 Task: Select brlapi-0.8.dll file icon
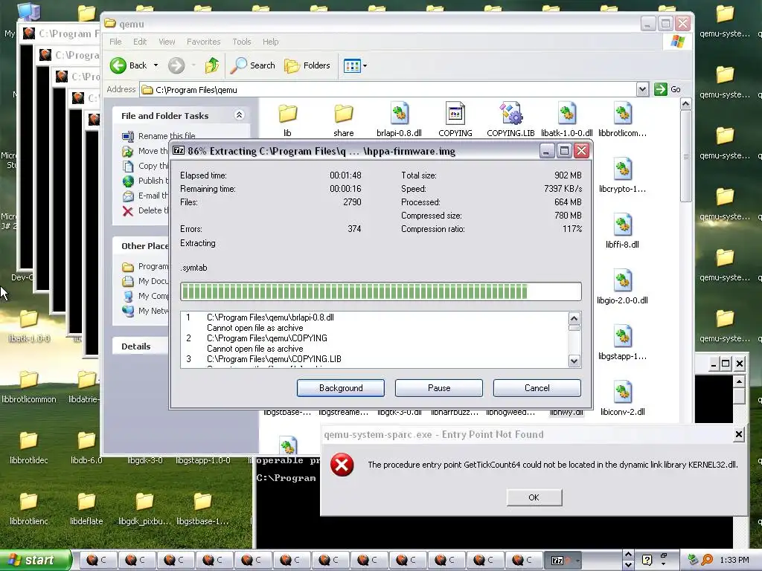point(400,114)
